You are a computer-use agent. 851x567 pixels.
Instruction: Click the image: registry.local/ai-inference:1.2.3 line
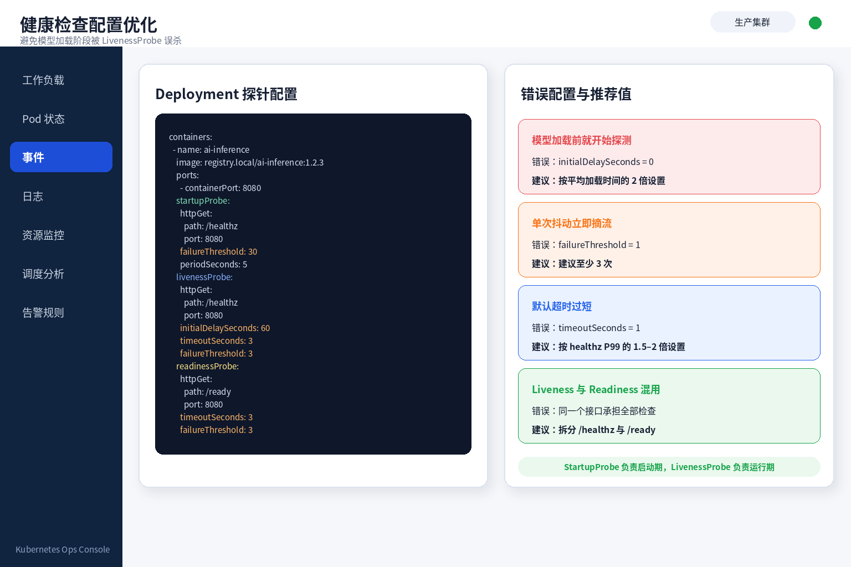click(x=250, y=162)
